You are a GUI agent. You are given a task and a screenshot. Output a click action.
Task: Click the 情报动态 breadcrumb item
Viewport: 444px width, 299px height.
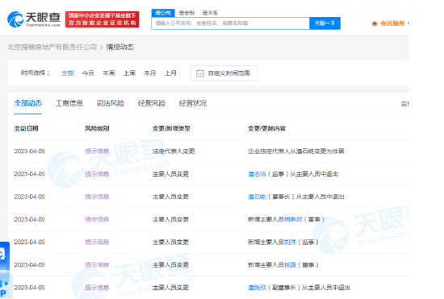119,47
